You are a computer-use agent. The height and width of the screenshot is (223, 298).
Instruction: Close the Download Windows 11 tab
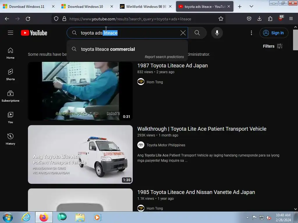[x=53, y=6]
